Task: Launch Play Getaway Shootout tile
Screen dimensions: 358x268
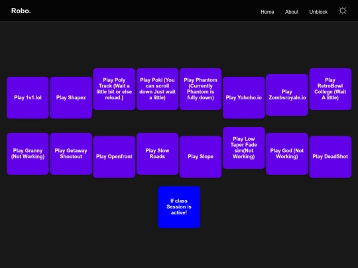Action: (71, 154)
